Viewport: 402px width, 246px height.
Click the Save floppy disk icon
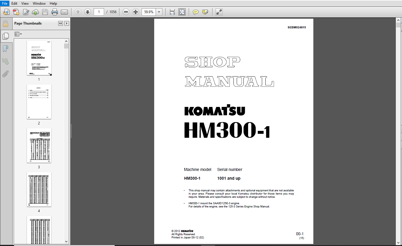45,12
